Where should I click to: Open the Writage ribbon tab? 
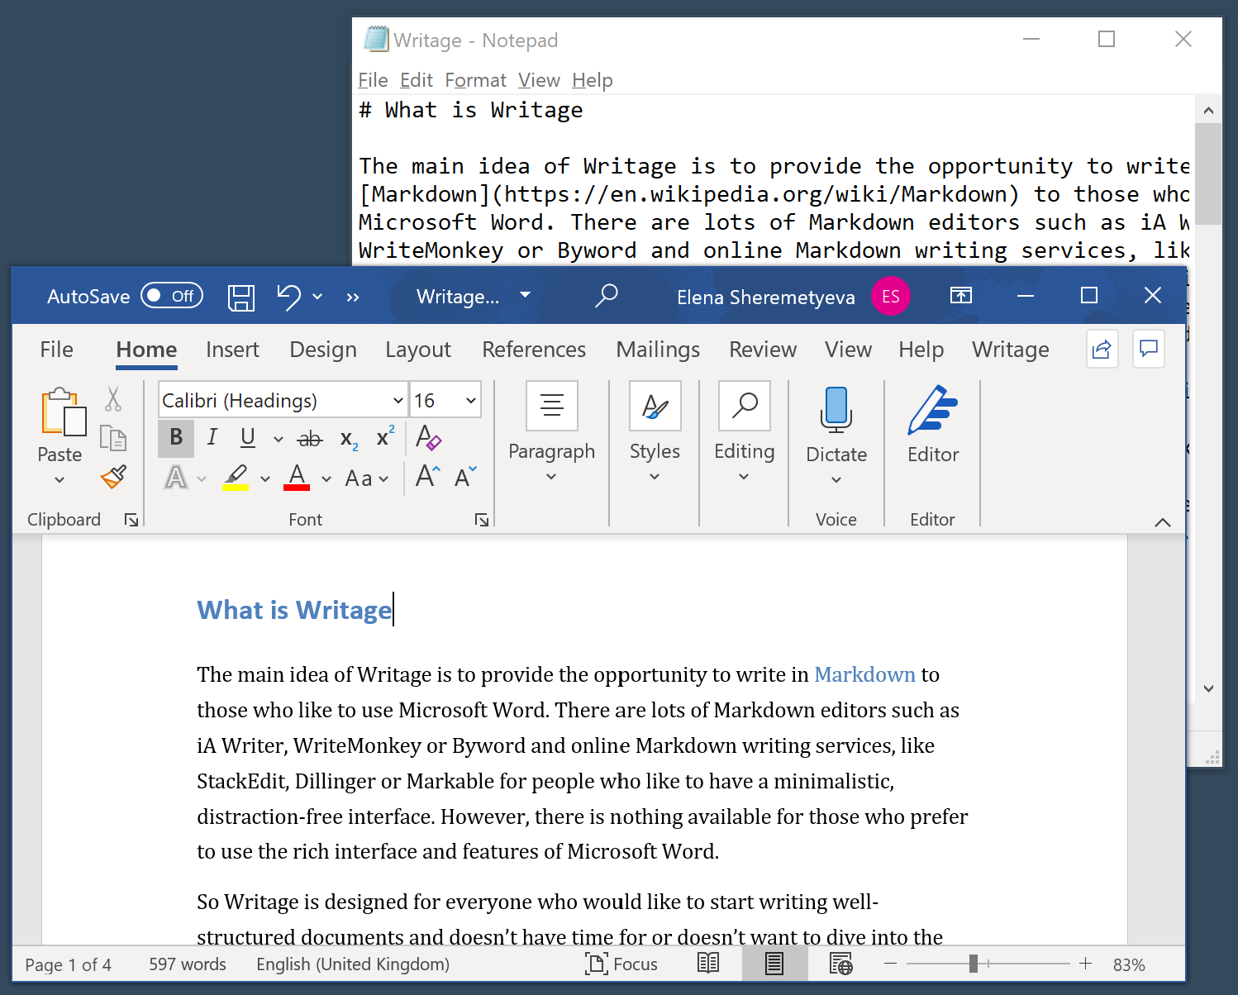1011,350
